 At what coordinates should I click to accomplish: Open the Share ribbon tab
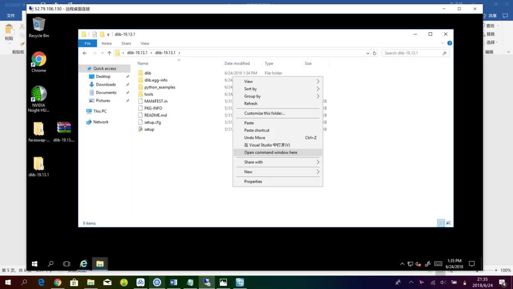pos(126,43)
